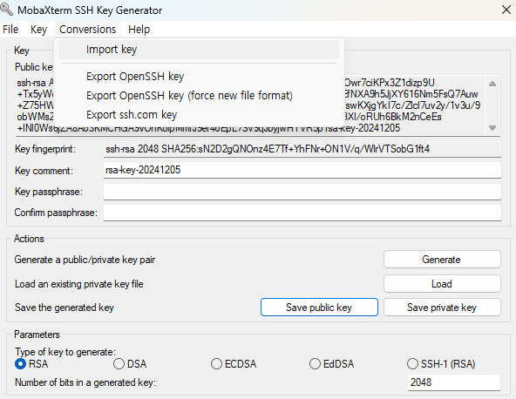Viewport: 516px width, 399px height.
Task: Close the SSH Key Generator window
Action: tap(506, 10)
